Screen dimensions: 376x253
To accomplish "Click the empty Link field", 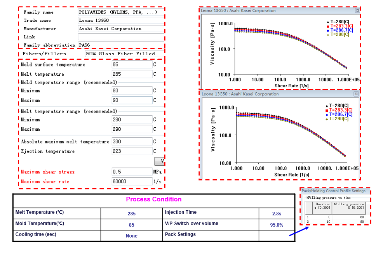I will click(x=121, y=37).
